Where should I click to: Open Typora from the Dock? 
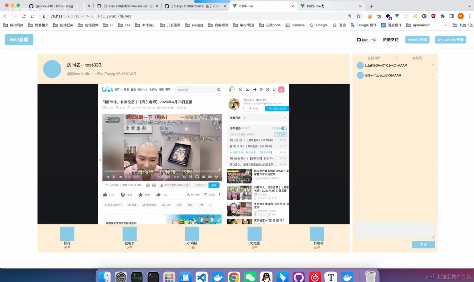[x=331, y=277]
